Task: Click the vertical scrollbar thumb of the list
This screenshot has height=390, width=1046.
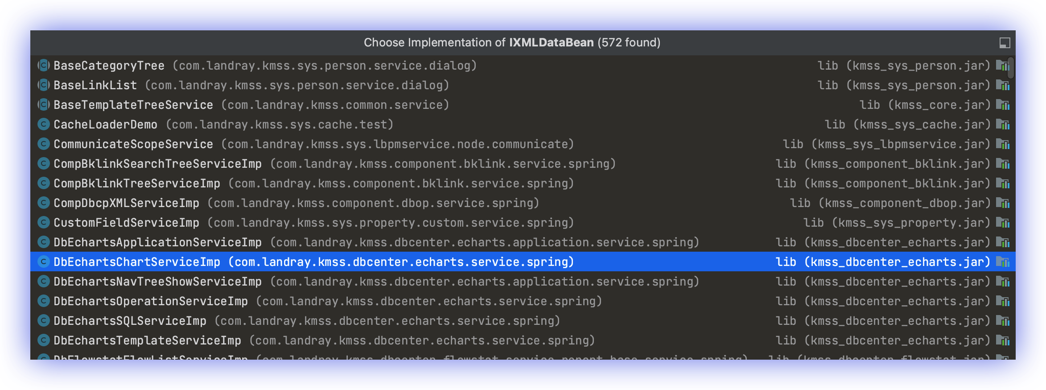Action: pyautogui.click(x=1012, y=67)
